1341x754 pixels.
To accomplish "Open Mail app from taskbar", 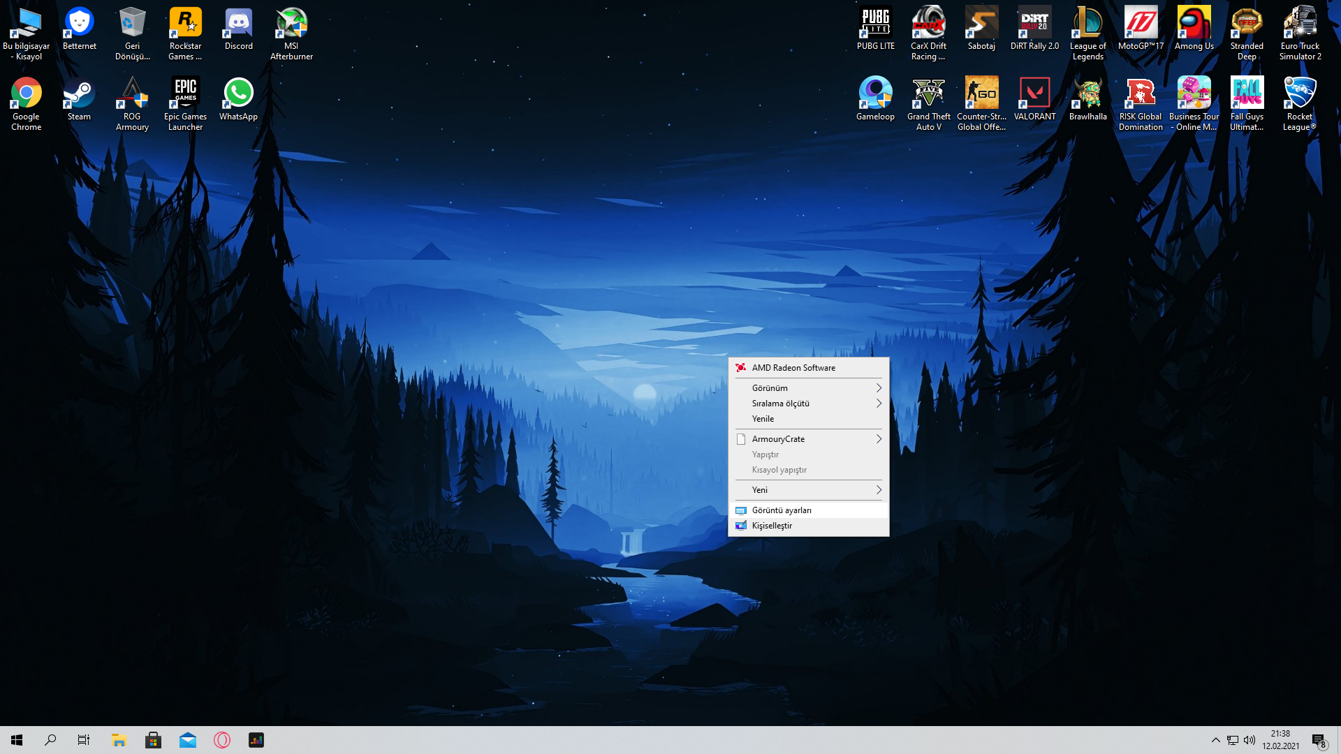I will [x=188, y=740].
